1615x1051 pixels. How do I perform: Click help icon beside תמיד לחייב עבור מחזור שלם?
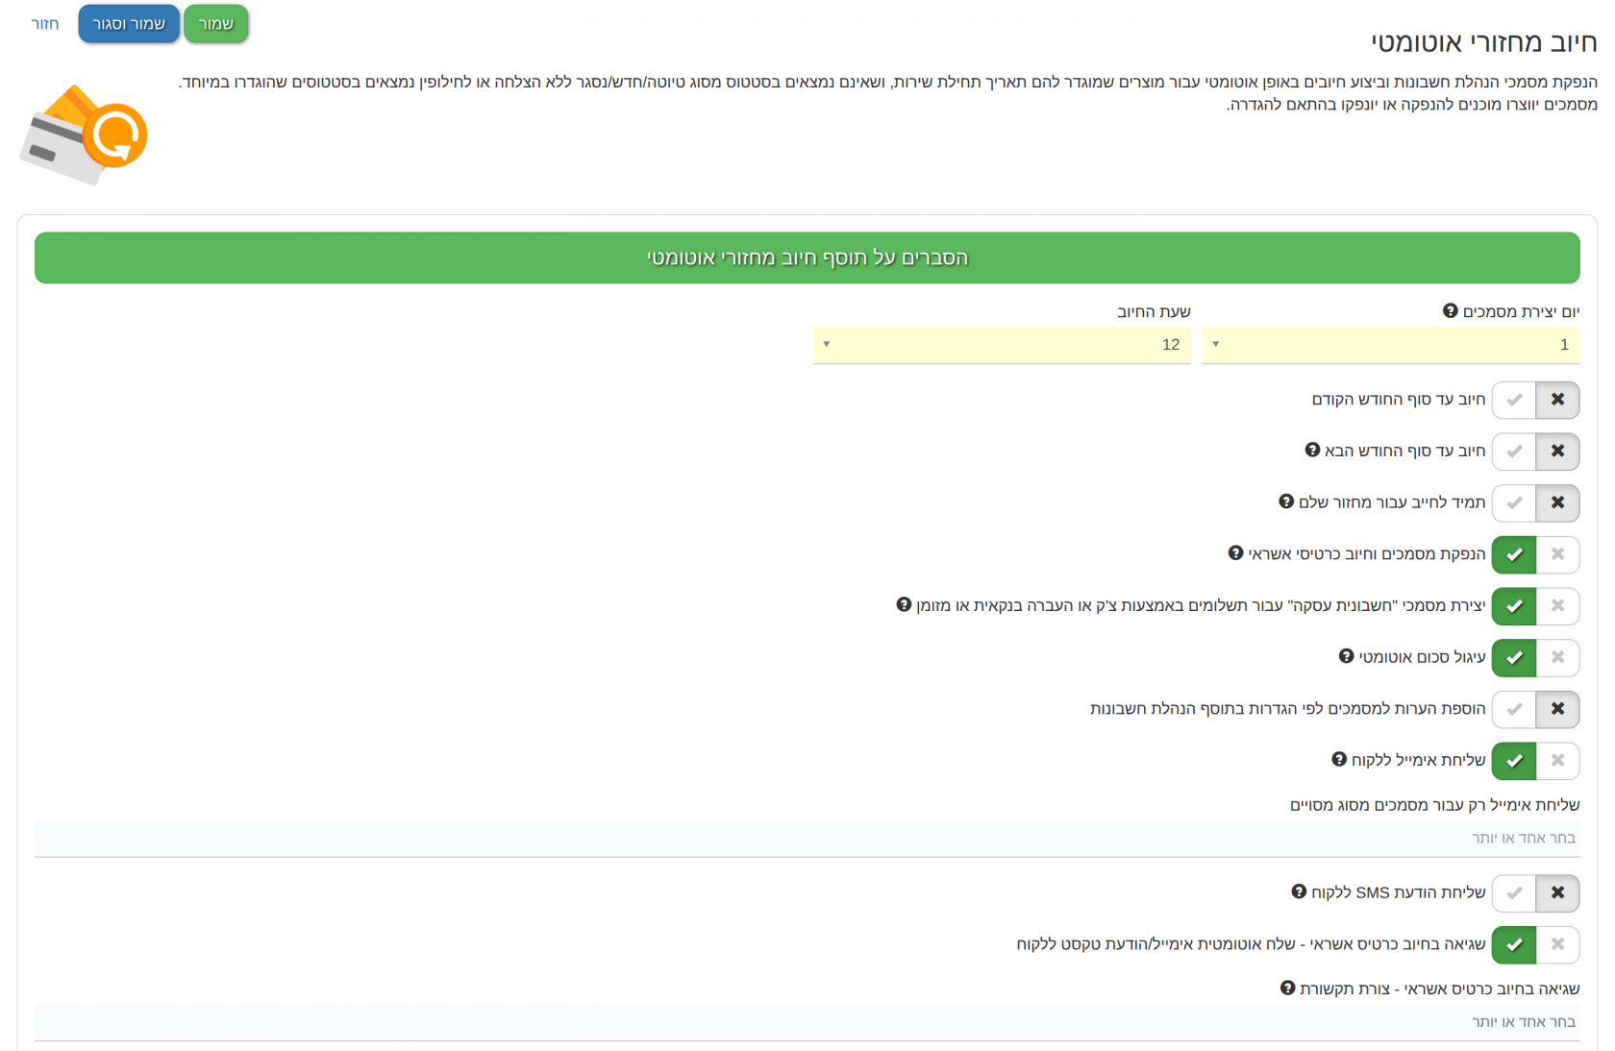coord(1286,501)
